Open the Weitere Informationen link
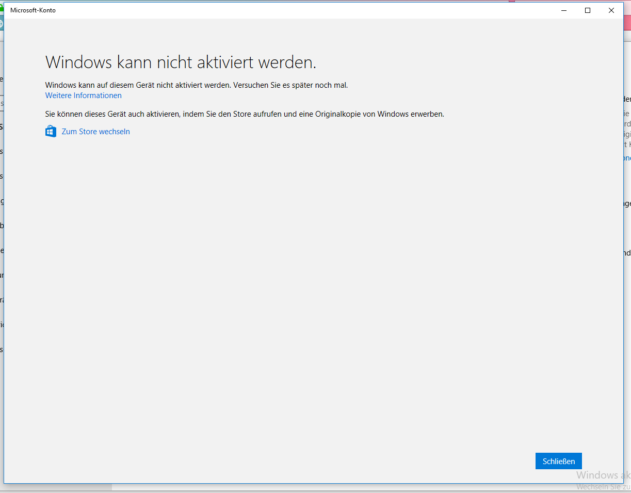631x493 pixels. pos(84,96)
